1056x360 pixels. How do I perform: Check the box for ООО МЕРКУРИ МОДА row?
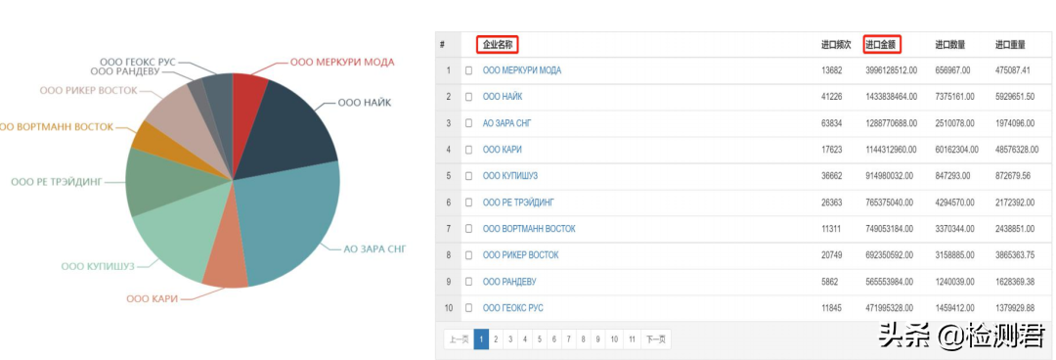click(468, 70)
